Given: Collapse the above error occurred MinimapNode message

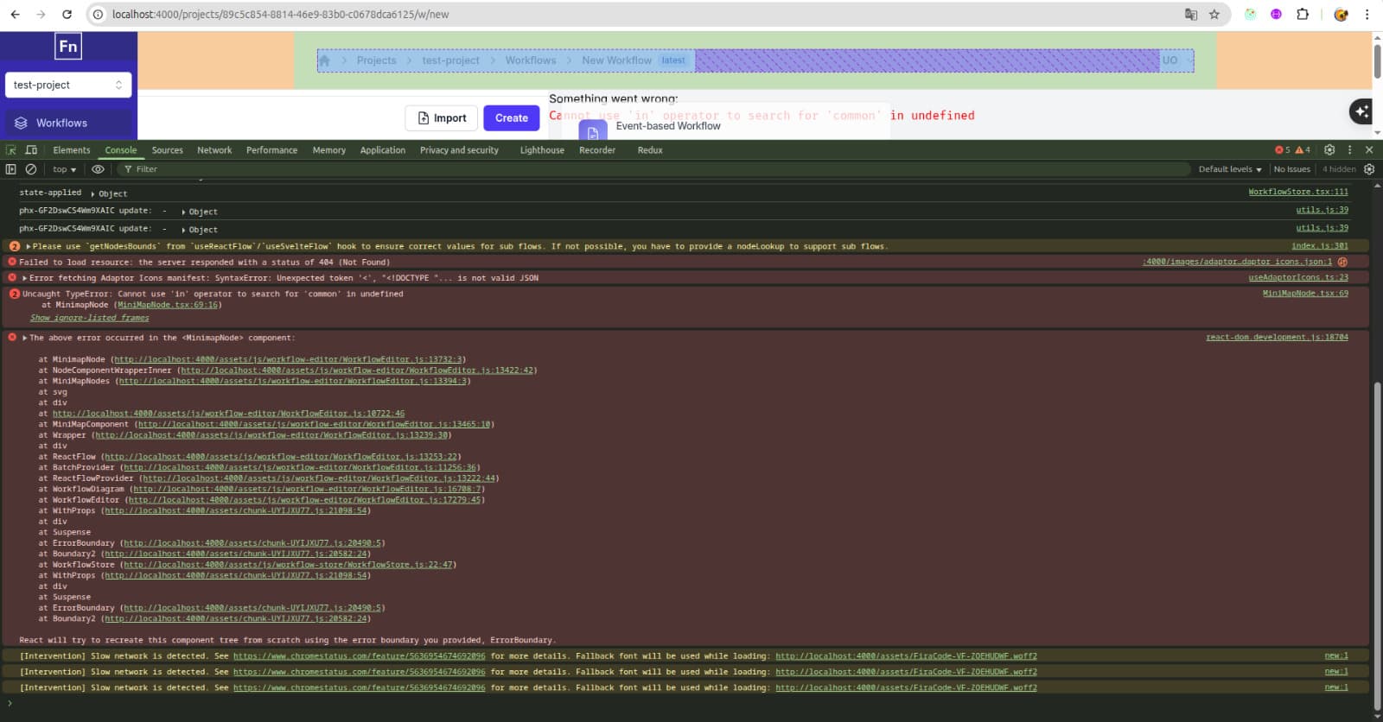Looking at the screenshot, I should pos(24,338).
